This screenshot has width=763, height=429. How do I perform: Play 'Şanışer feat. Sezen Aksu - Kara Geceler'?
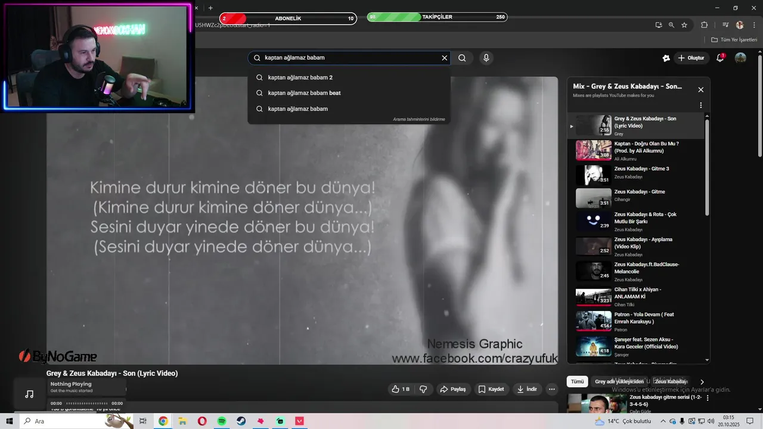point(635,347)
